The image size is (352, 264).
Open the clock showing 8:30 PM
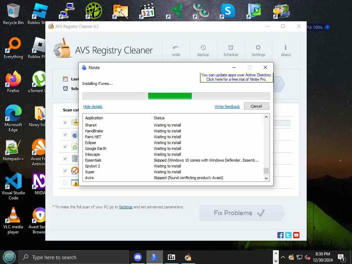click(x=323, y=257)
